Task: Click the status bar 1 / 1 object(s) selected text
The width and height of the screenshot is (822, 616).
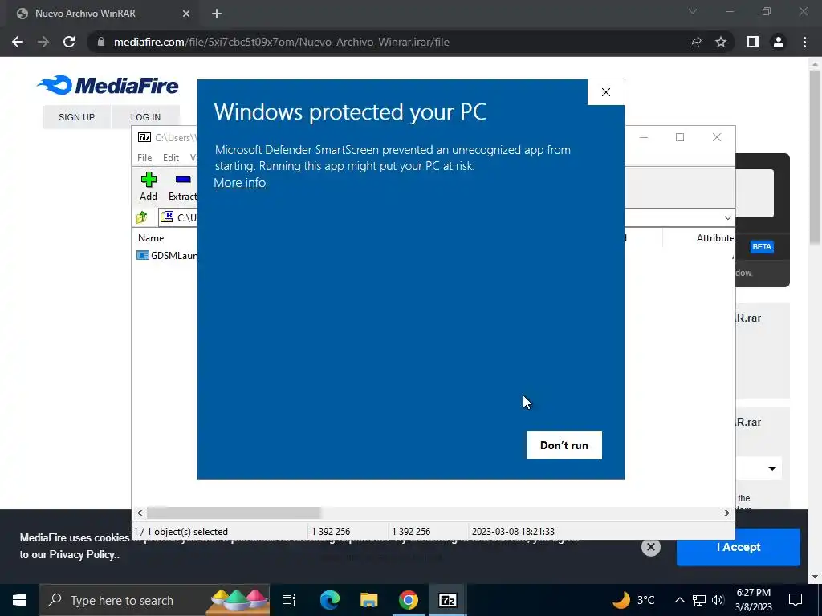Action: coord(181,531)
